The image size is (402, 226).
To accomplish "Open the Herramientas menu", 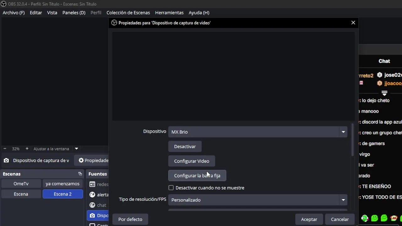I will pyautogui.click(x=169, y=13).
